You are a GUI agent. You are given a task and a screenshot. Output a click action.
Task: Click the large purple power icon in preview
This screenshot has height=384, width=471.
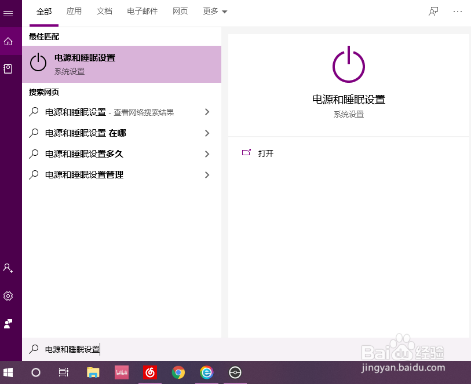pos(348,64)
